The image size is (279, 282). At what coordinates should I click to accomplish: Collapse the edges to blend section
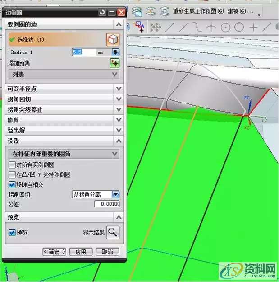119,24
